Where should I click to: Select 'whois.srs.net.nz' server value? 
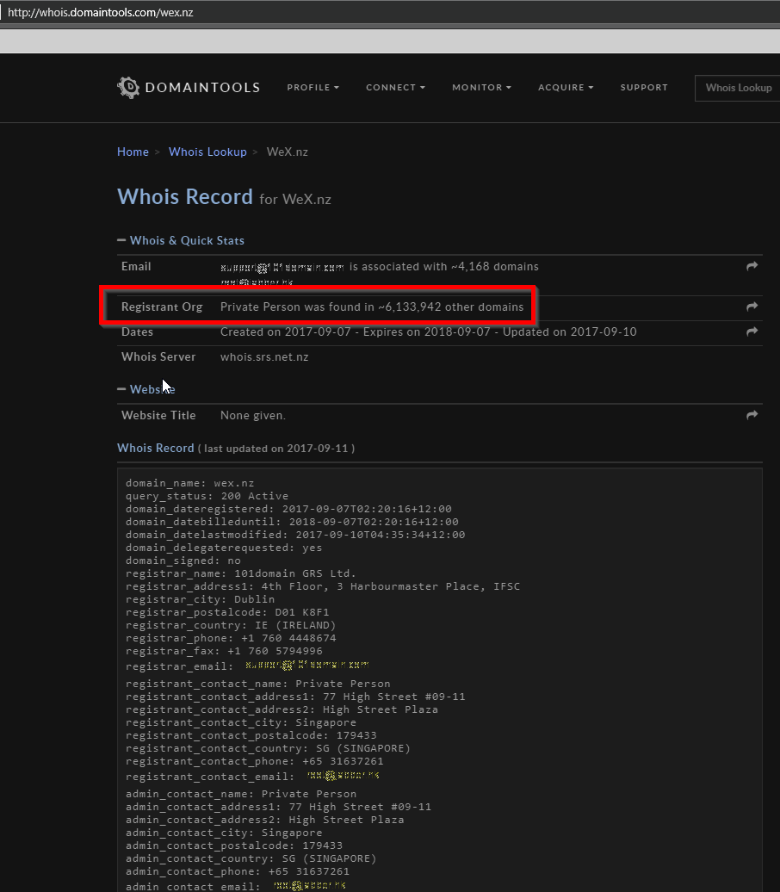click(x=264, y=356)
